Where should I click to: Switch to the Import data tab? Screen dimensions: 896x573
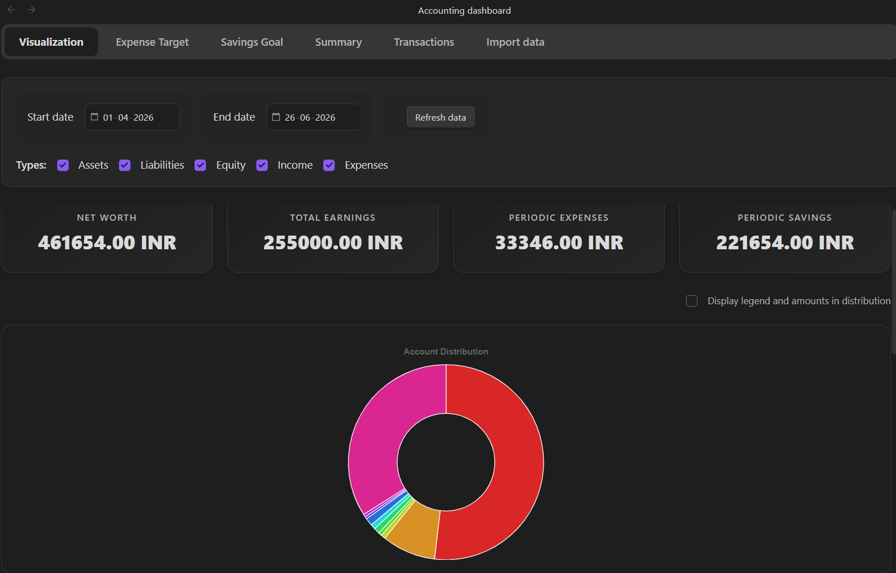click(515, 42)
